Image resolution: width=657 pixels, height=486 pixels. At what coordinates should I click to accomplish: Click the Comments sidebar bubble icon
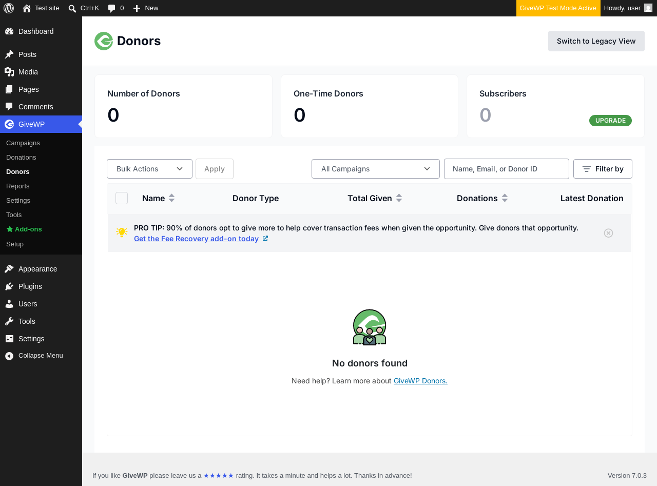pos(9,107)
